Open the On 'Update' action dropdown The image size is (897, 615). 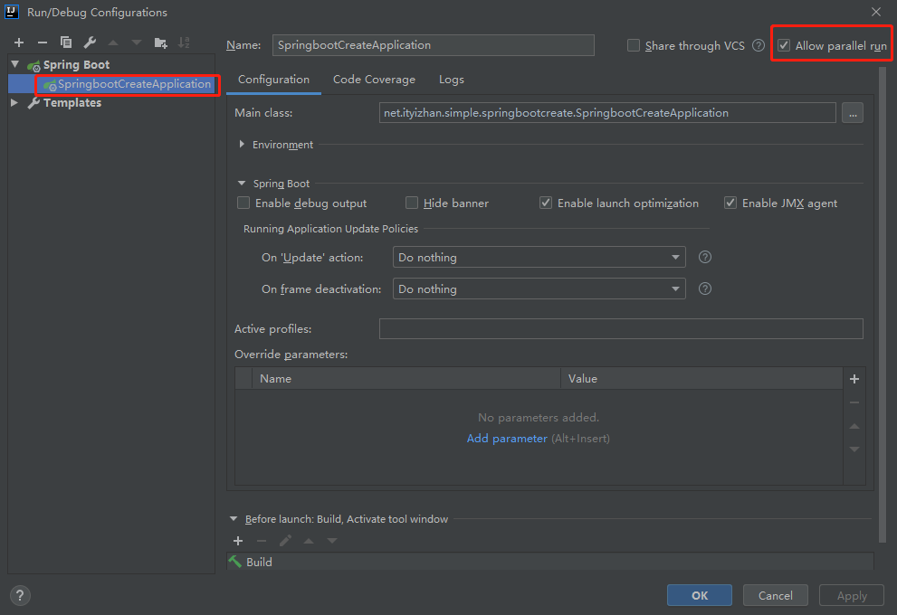539,257
